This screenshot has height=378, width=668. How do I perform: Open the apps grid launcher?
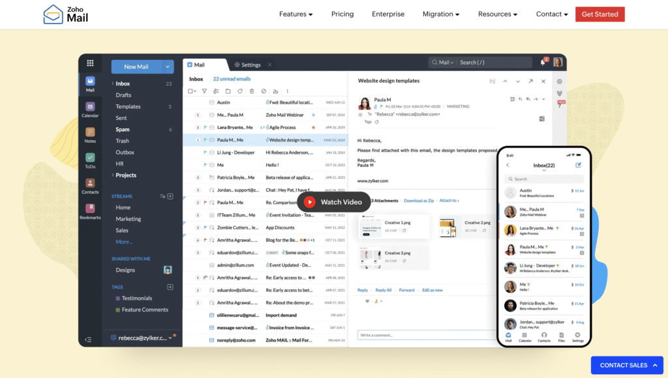[90, 63]
